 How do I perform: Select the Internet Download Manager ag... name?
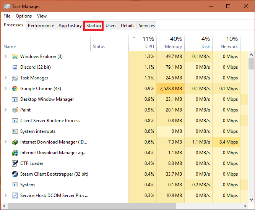tap(53, 153)
